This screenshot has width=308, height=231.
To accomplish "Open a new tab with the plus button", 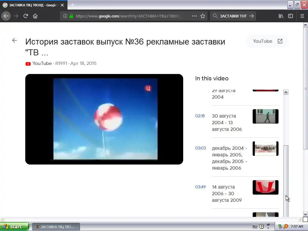I will pos(72,5).
